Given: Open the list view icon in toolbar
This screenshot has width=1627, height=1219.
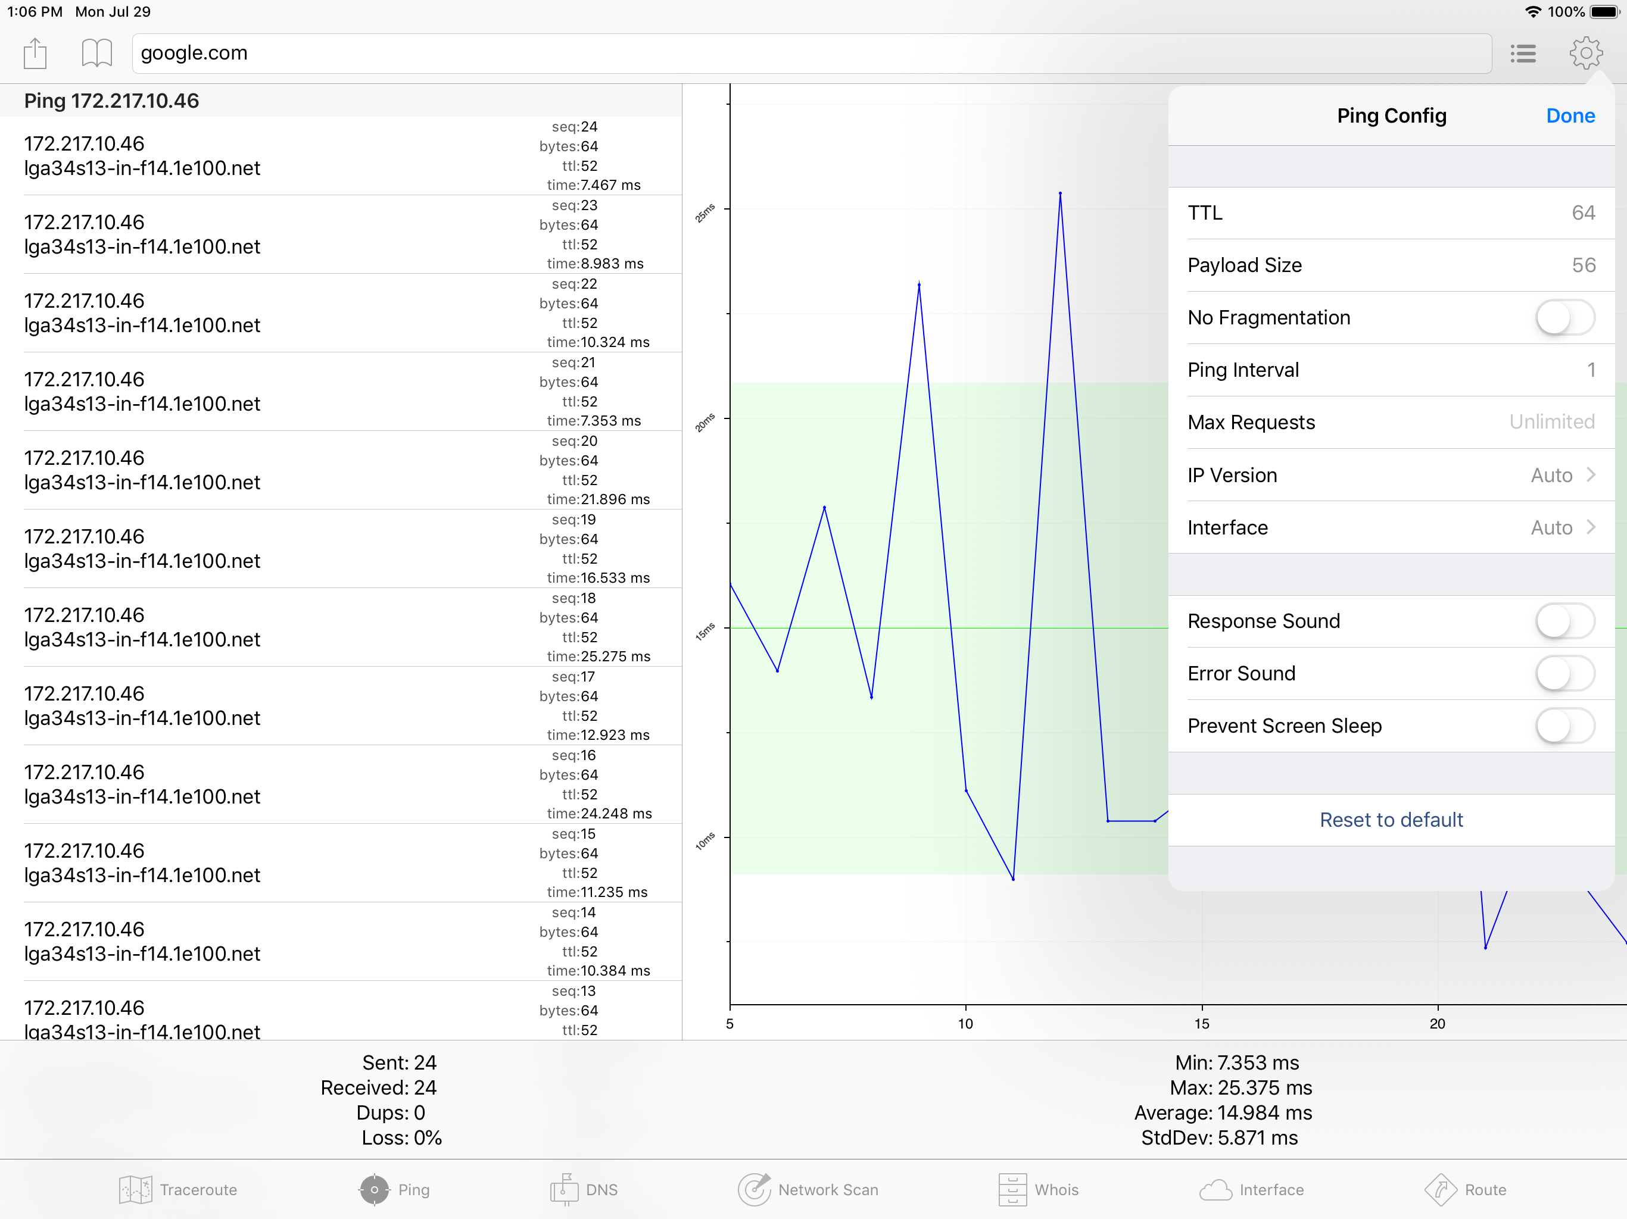Looking at the screenshot, I should point(1523,54).
